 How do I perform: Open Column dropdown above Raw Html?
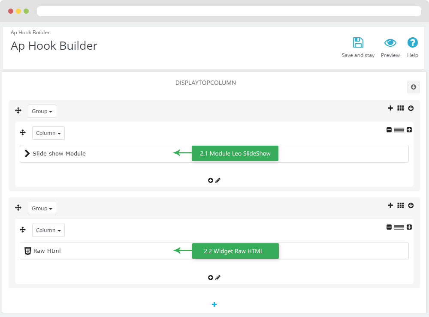48,230
